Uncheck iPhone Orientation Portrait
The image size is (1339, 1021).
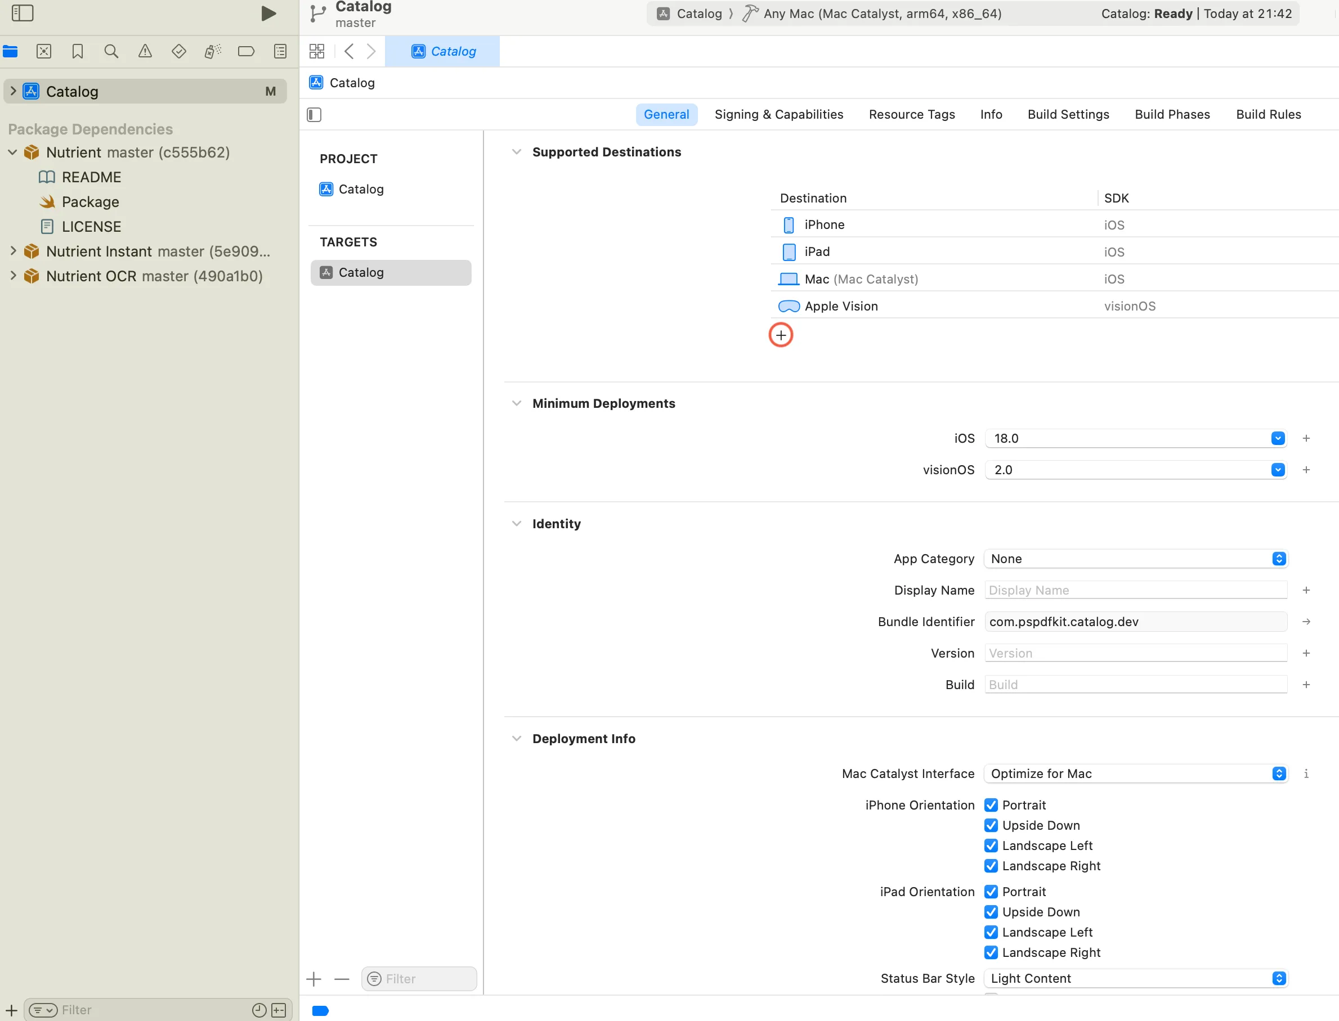click(x=991, y=805)
